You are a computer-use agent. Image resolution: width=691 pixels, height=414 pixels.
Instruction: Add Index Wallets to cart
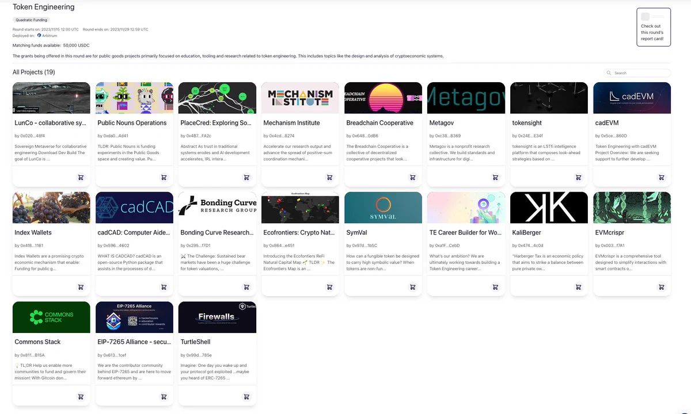81,287
